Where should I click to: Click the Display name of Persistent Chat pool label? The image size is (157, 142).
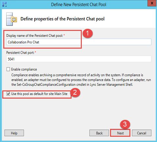click(x=34, y=35)
